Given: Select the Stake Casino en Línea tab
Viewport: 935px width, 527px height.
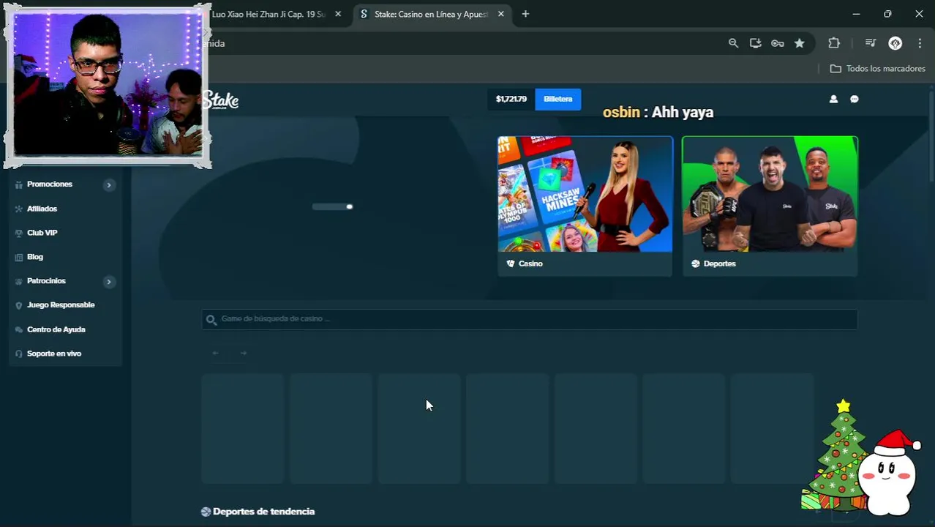Looking at the screenshot, I should point(432,14).
